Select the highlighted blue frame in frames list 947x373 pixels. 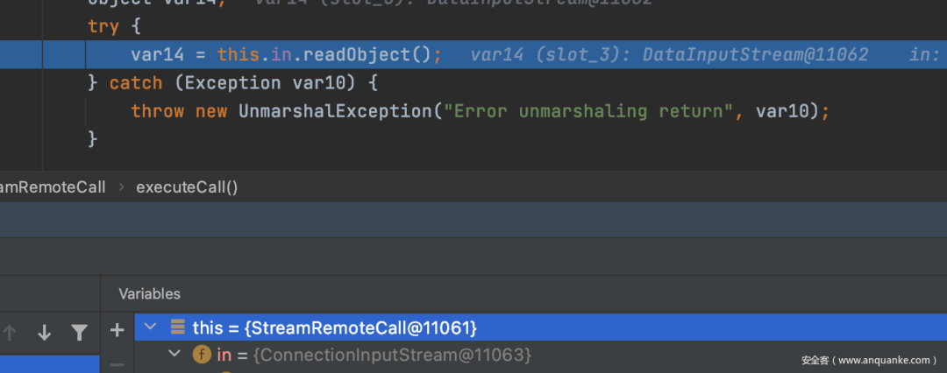point(49,364)
